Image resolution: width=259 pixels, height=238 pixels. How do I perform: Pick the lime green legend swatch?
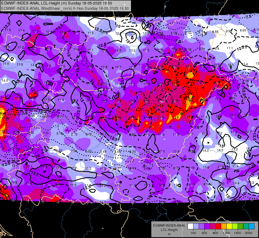point(235,226)
